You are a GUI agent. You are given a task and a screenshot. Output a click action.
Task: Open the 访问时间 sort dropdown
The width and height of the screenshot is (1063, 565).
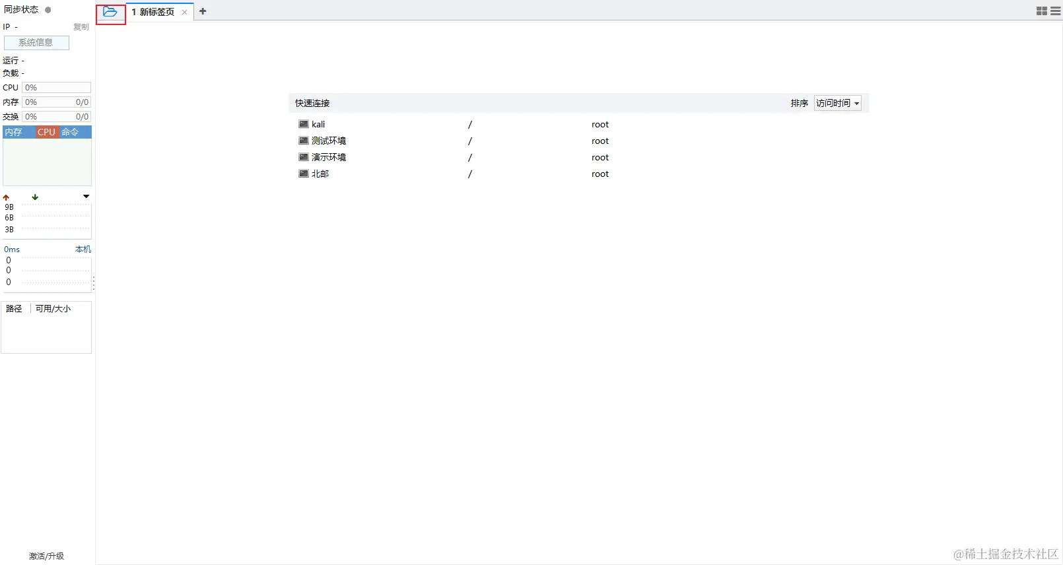(837, 103)
